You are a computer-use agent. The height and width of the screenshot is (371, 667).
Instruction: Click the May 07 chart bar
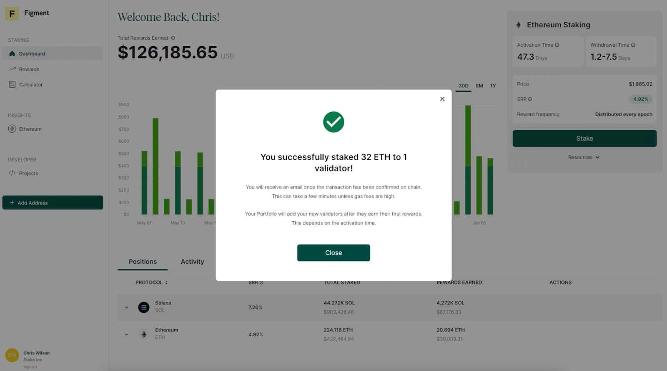click(144, 183)
